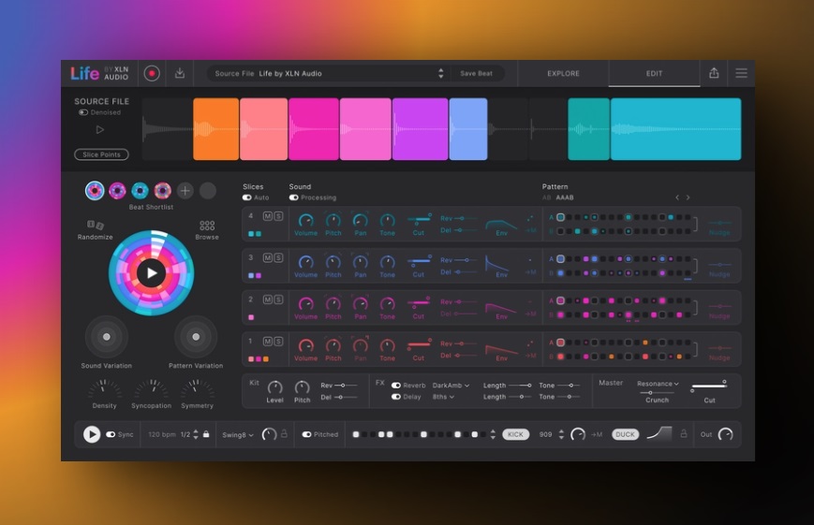Select the fourth Beat Shortlist circle
This screenshot has height=525, width=814.
pyautogui.click(x=162, y=191)
